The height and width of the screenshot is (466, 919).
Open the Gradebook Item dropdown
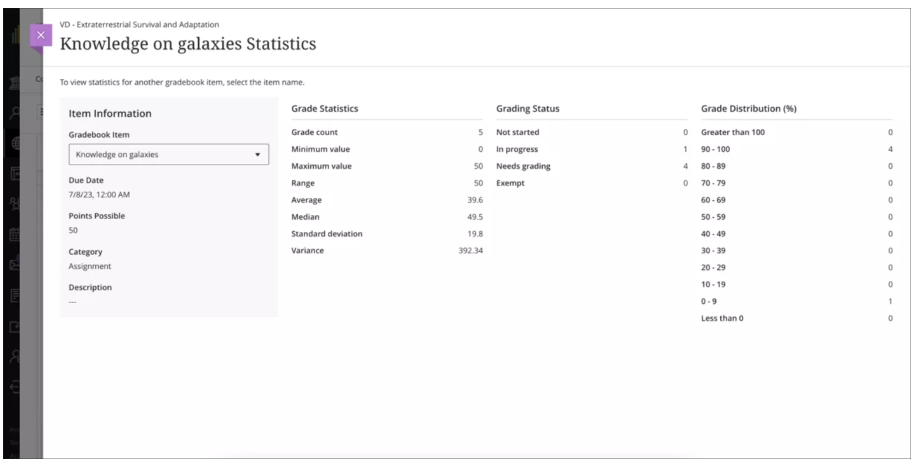coord(168,154)
